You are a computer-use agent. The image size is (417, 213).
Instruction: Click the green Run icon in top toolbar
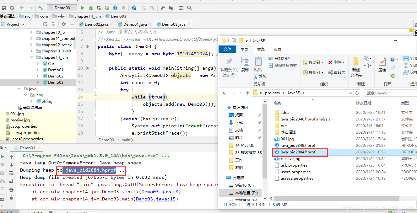click(x=83, y=8)
